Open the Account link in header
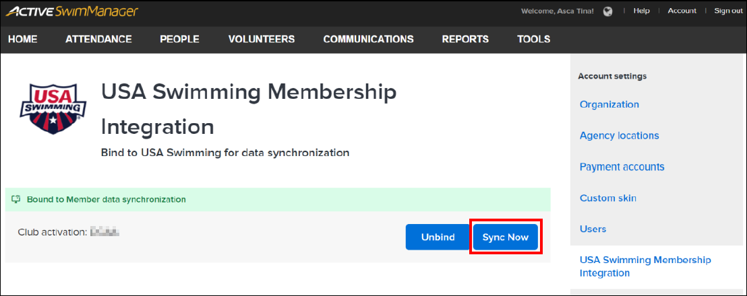The height and width of the screenshot is (296, 747). [x=682, y=11]
